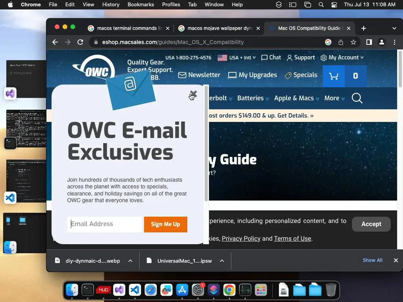403x302 pixels.
Task: Click the site search magnifier icon
Action: point(357,98)
